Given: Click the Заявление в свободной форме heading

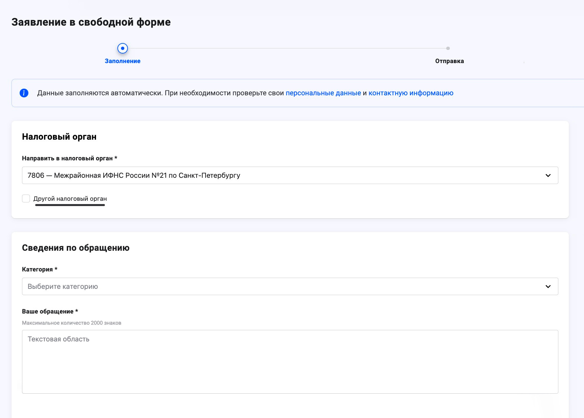Looking at the screenshot, I should [91, 22].
